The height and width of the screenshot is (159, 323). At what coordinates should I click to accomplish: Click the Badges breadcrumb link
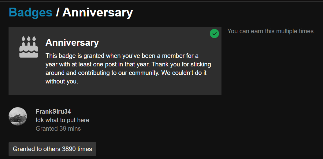coord(31,12)
